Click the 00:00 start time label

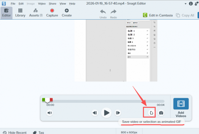pyautogui.click(x=50, y=105)
